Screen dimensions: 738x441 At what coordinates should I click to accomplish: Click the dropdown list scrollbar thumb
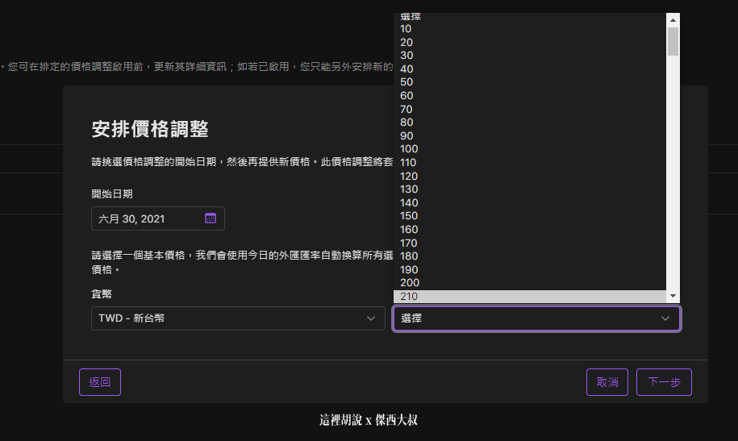[x=673, y=41]
